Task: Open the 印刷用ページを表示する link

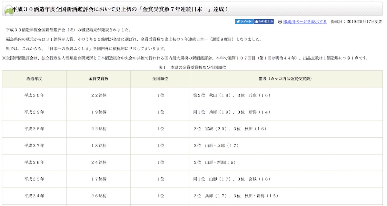Action: (305, 22)
